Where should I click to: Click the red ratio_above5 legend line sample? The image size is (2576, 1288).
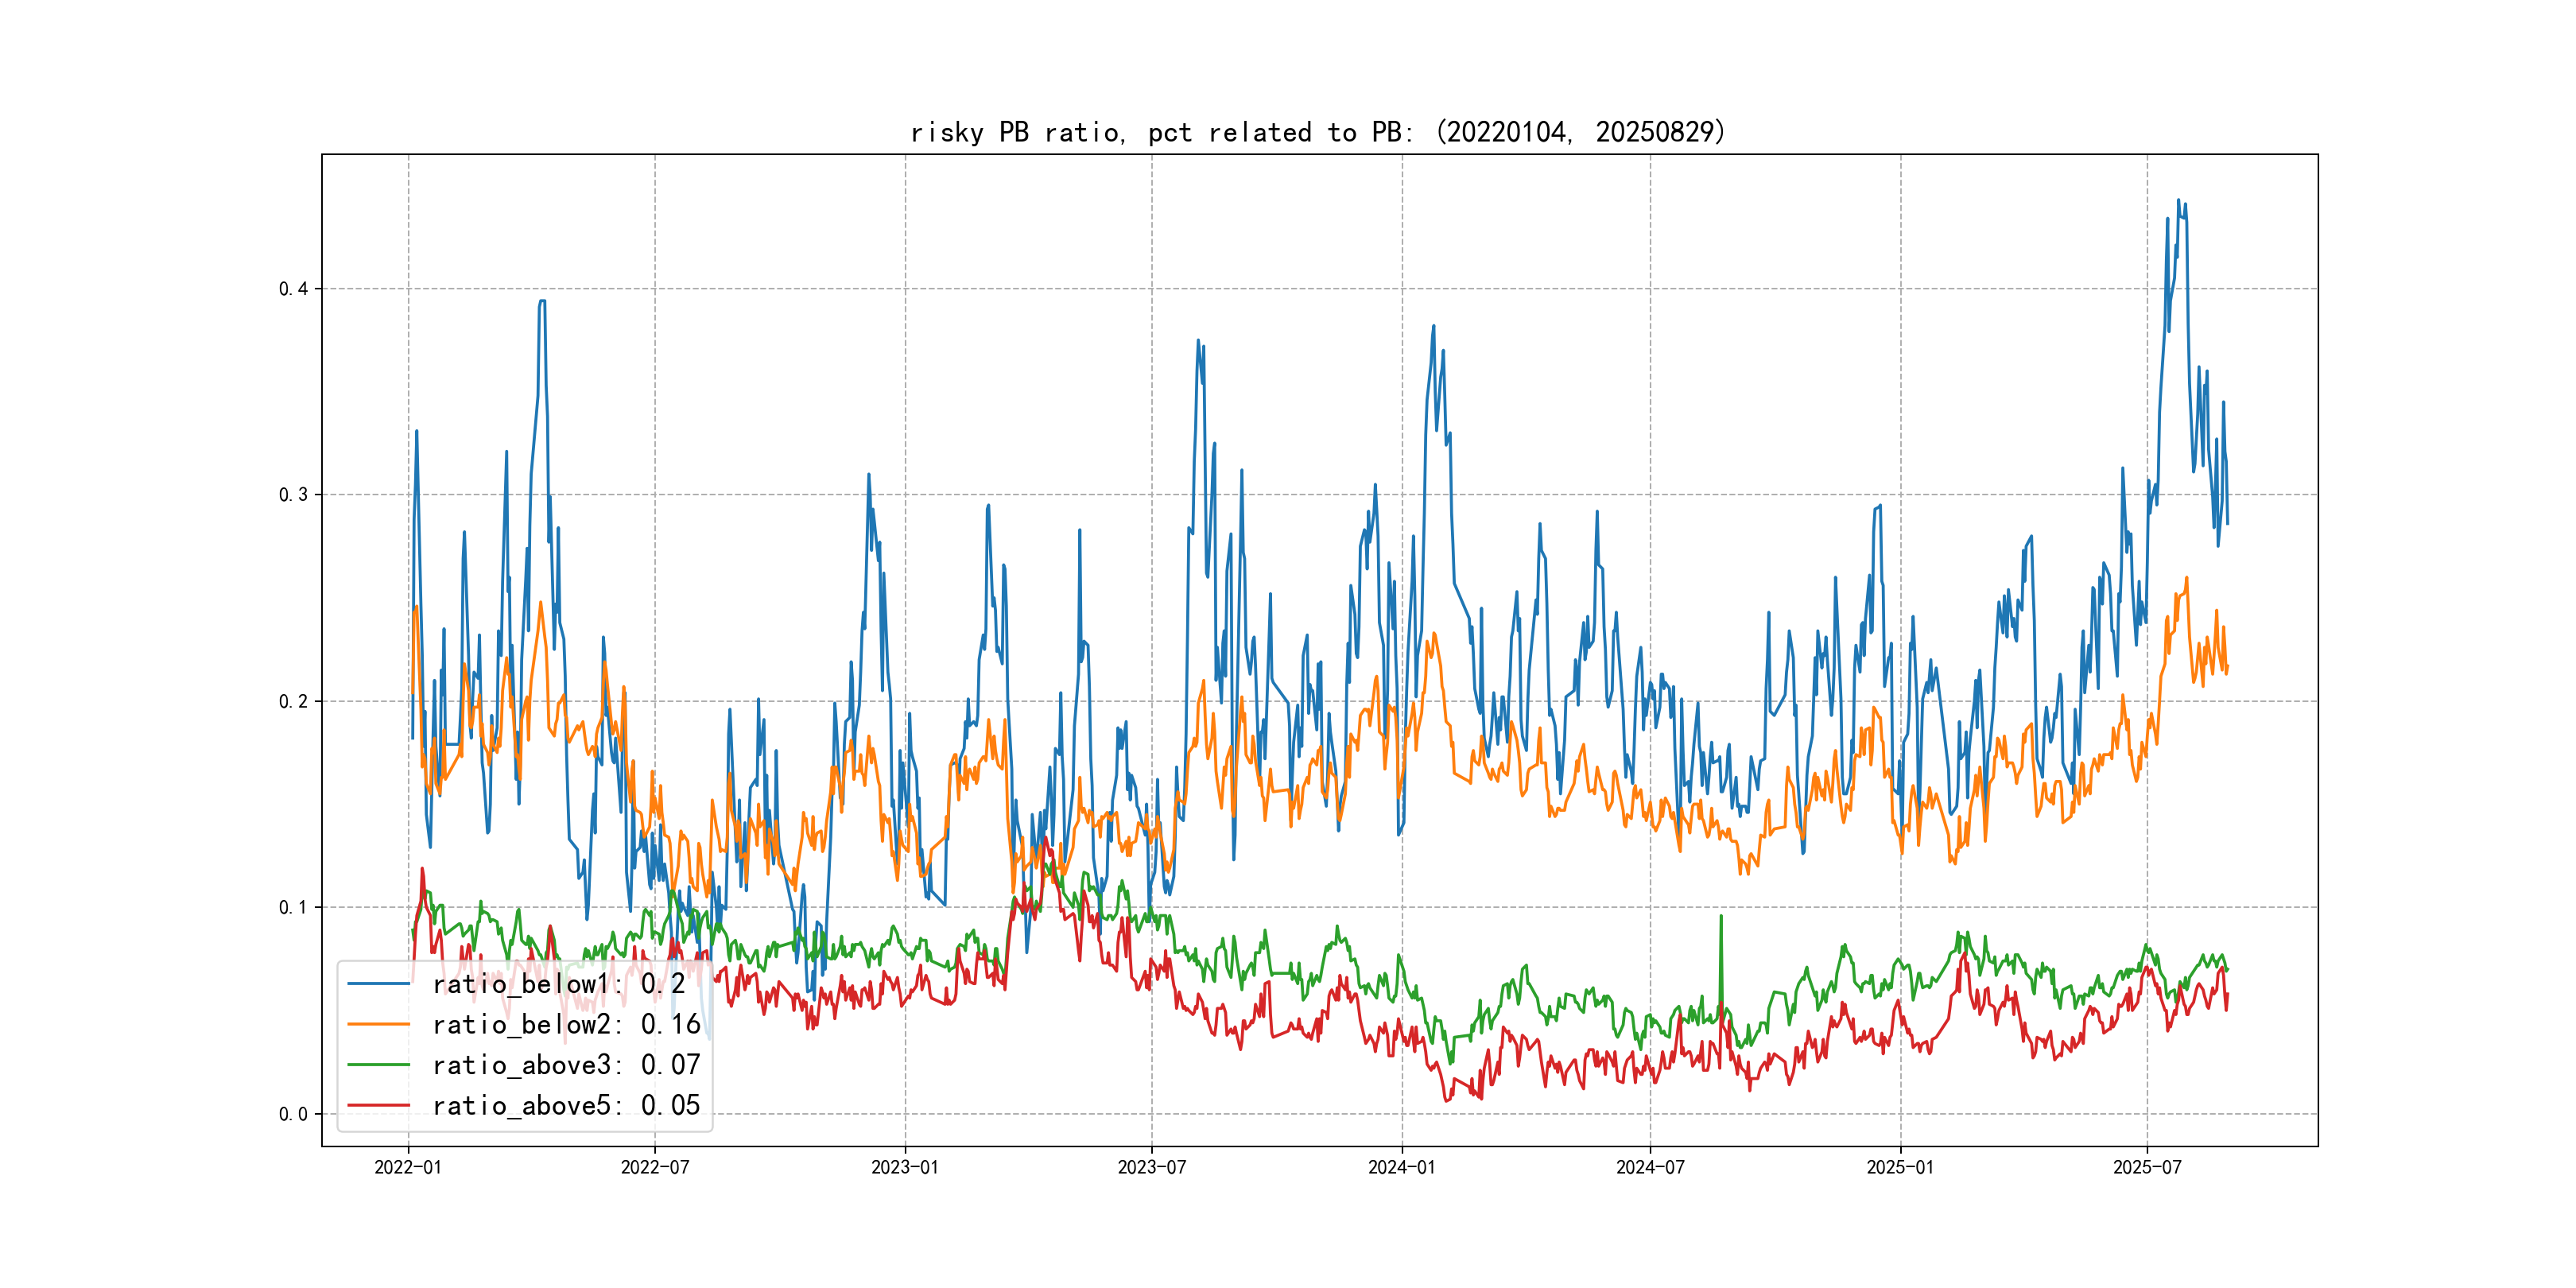tap(378, 1105)
